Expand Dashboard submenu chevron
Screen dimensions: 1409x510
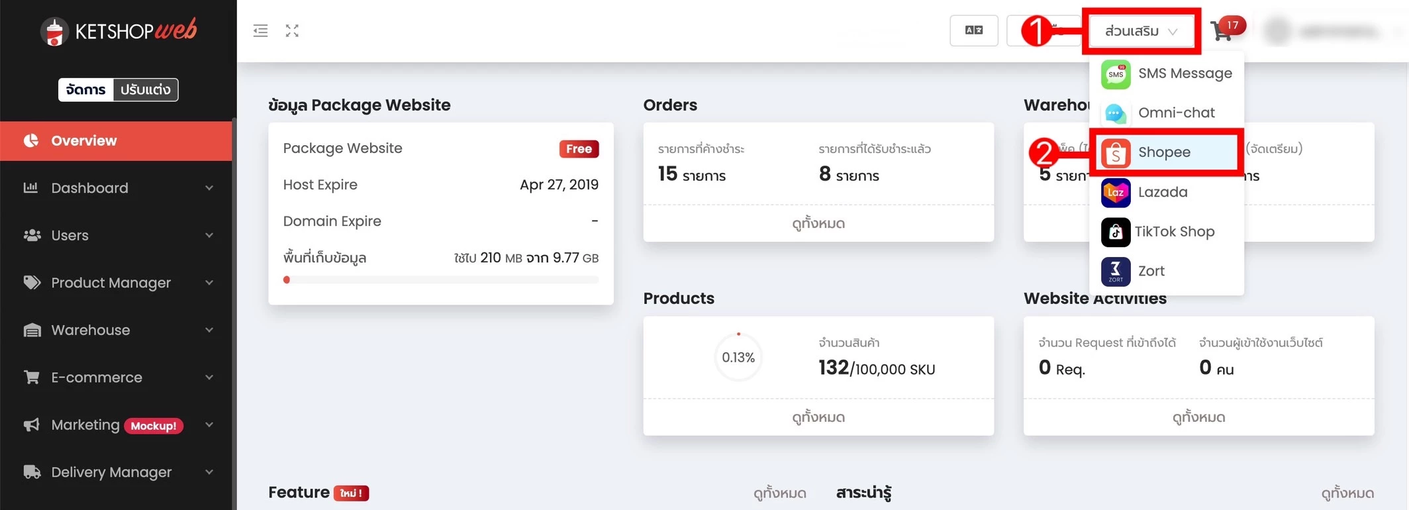pos(209,188)
